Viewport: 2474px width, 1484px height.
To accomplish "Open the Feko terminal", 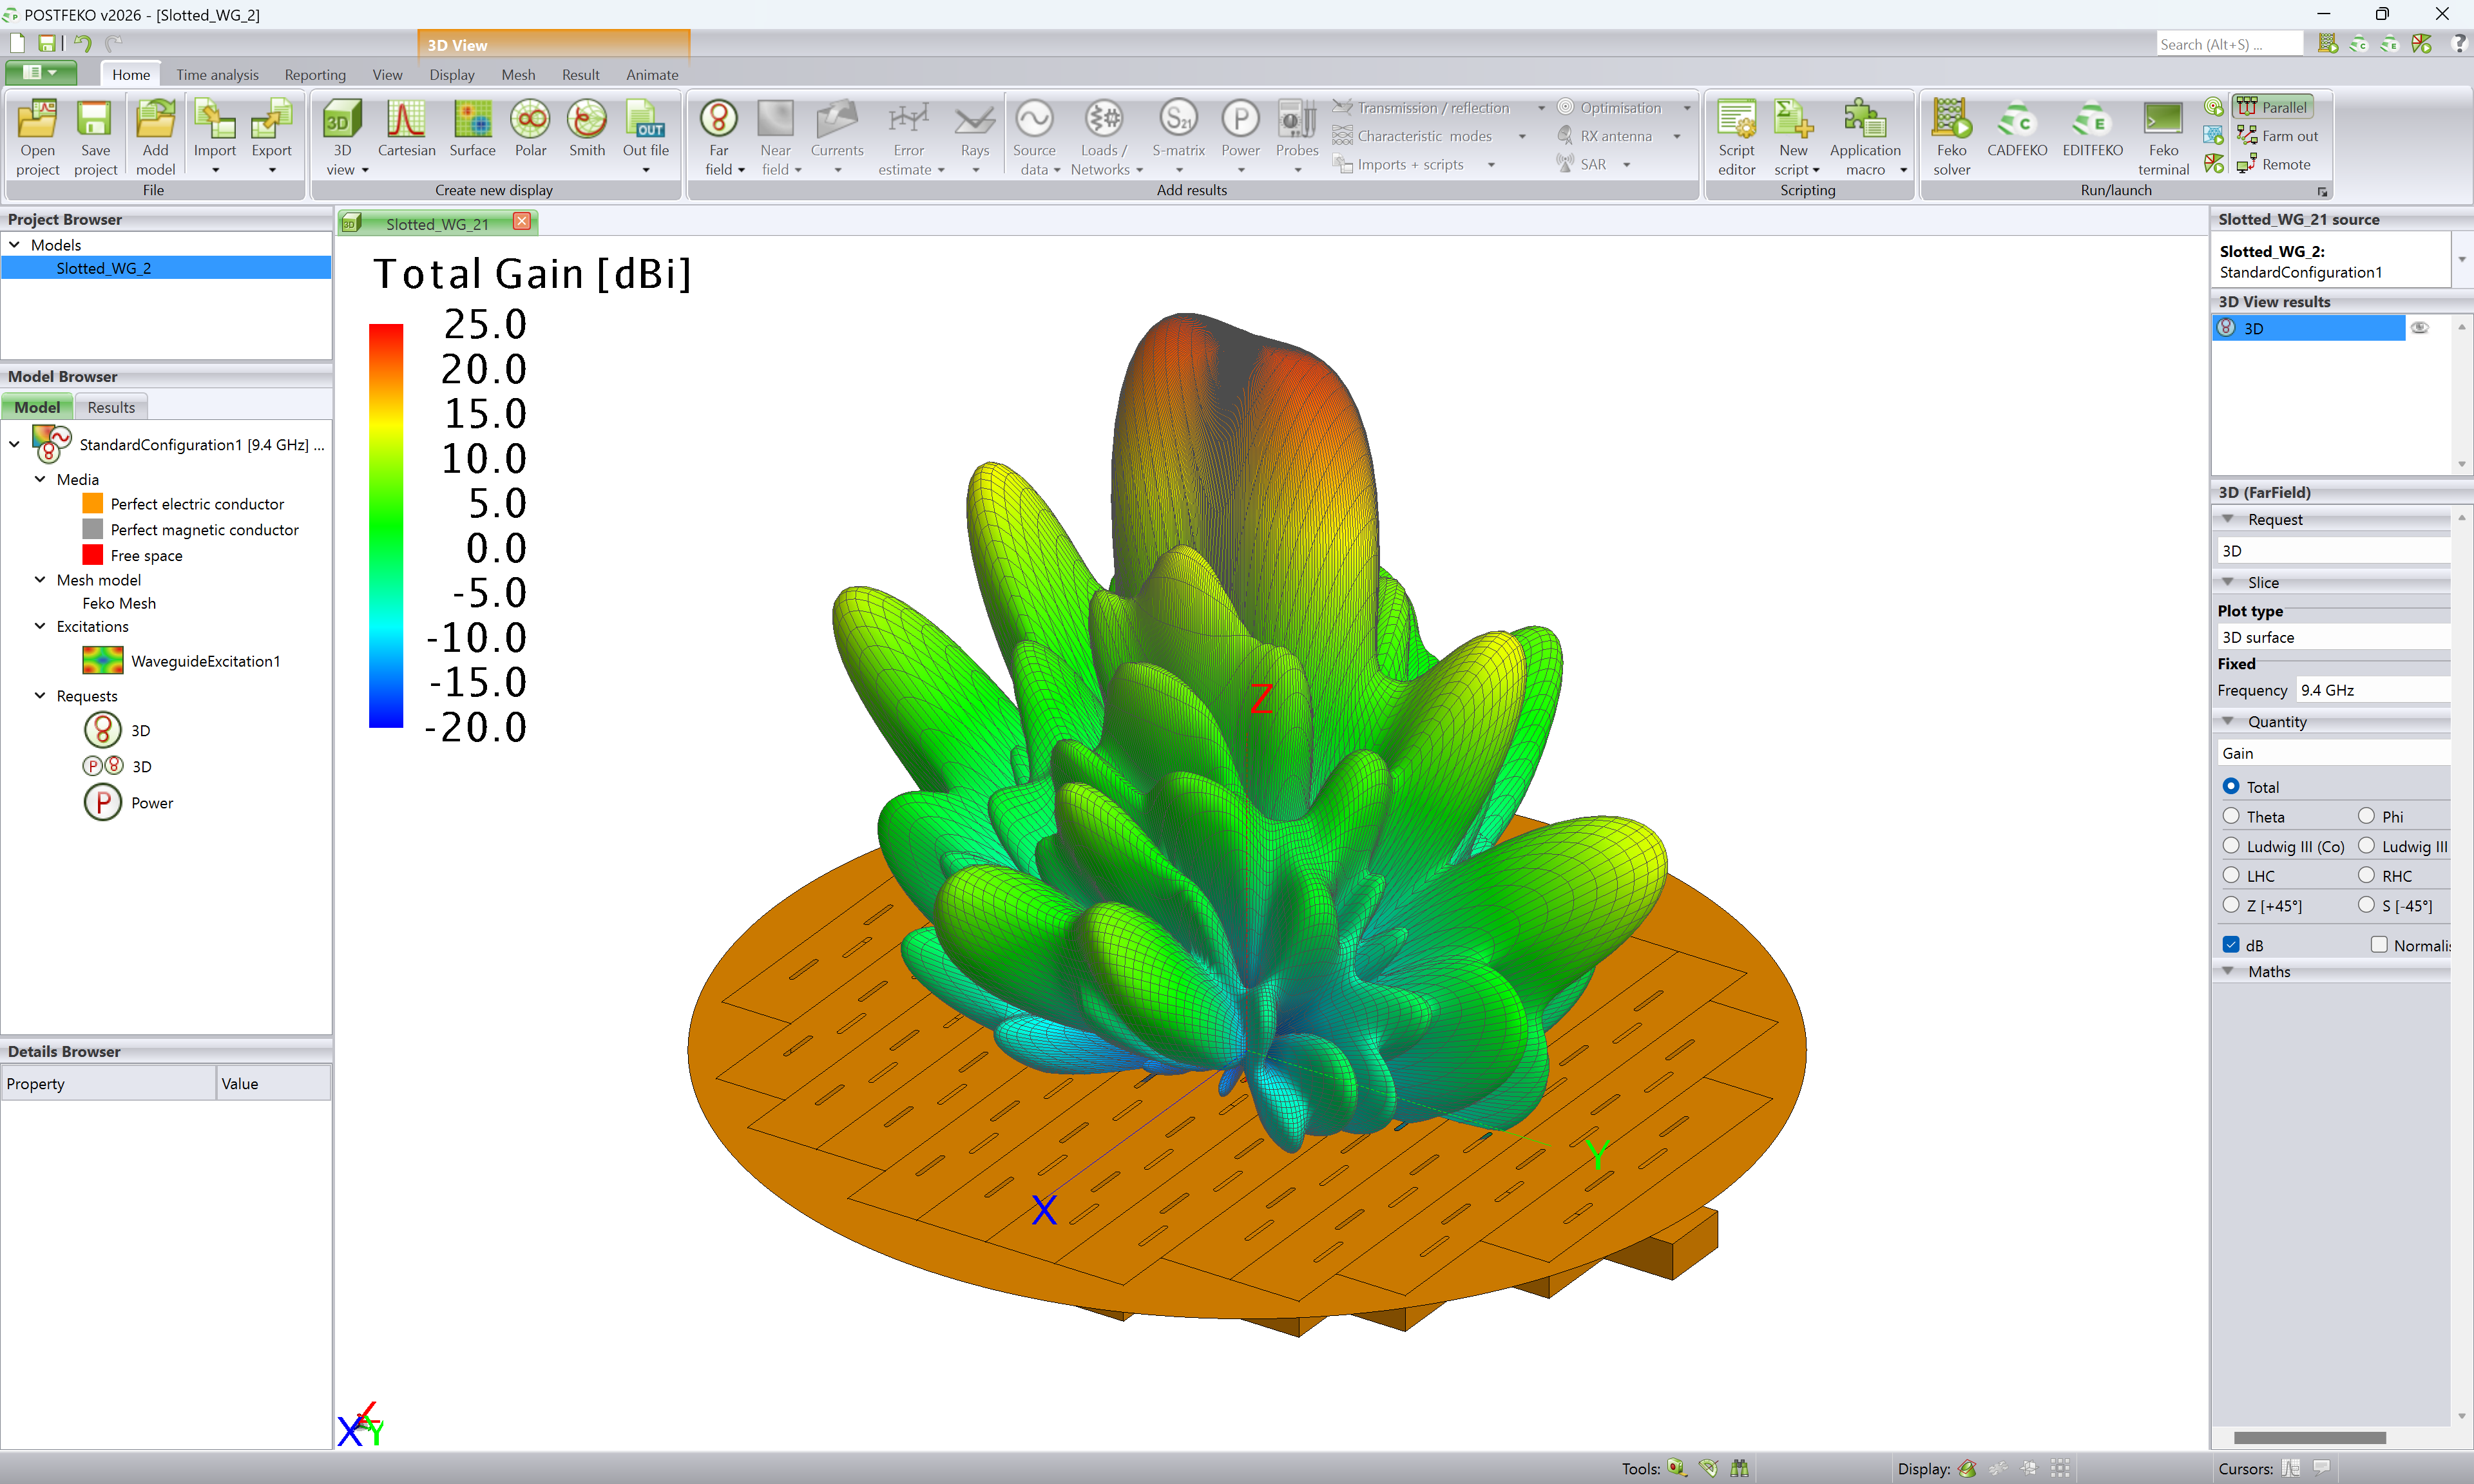I will [2163, 138].
